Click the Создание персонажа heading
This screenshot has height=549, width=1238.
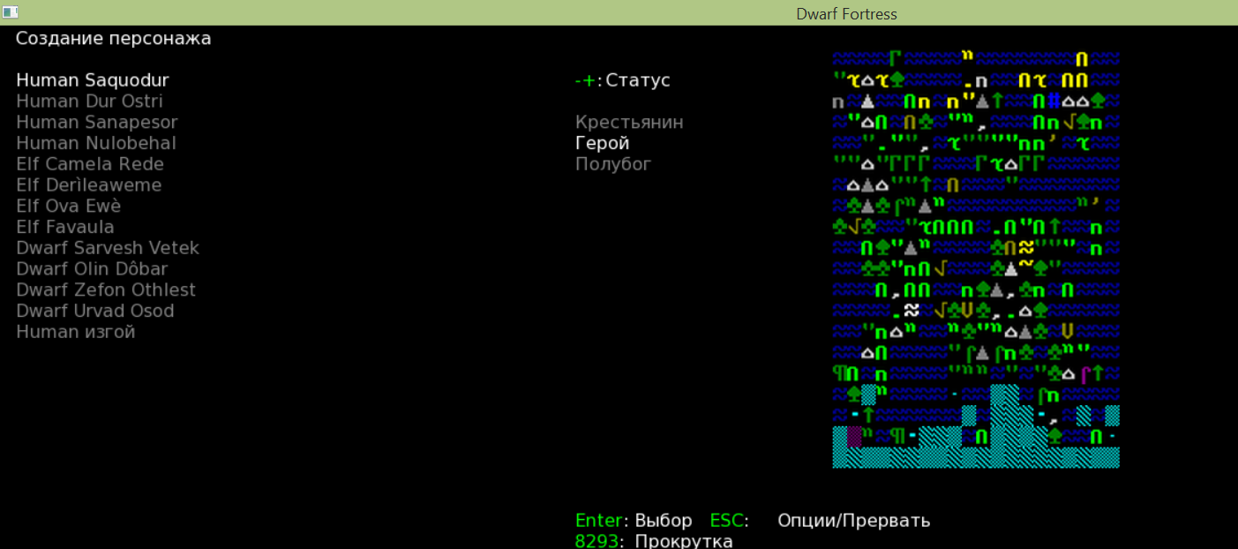114,39
